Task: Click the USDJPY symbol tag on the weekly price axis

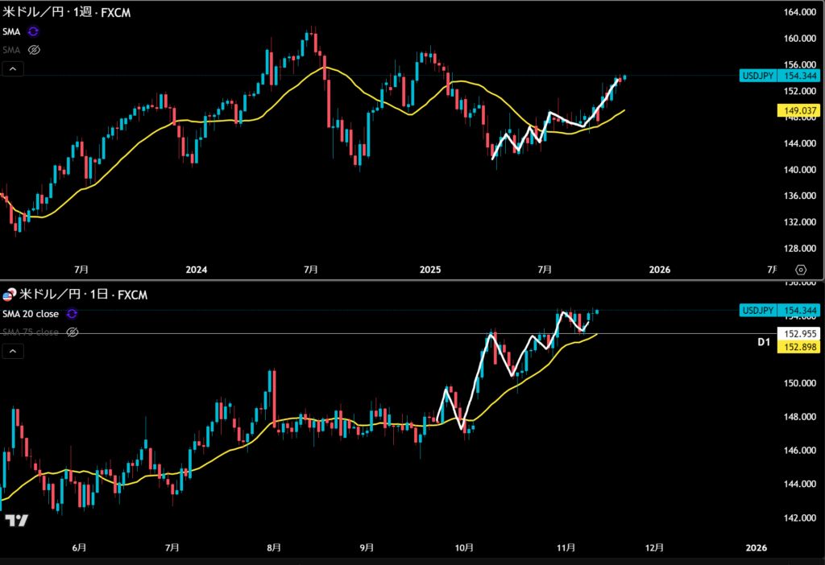Action: (757, 76)
